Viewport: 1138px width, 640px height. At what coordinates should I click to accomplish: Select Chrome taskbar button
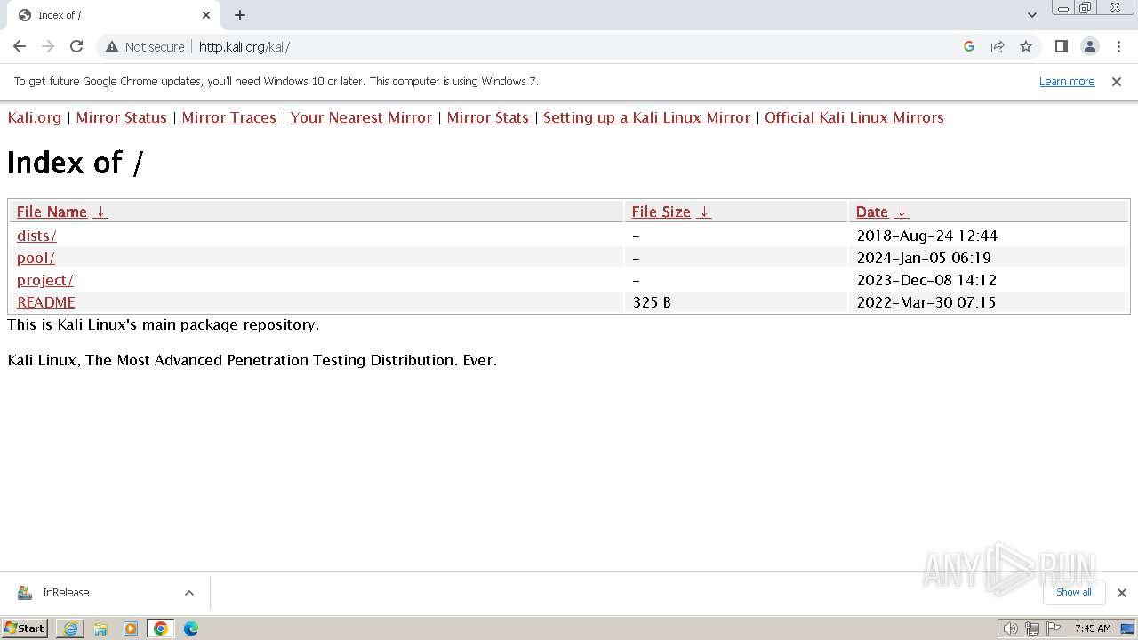[x=161, y=628]
